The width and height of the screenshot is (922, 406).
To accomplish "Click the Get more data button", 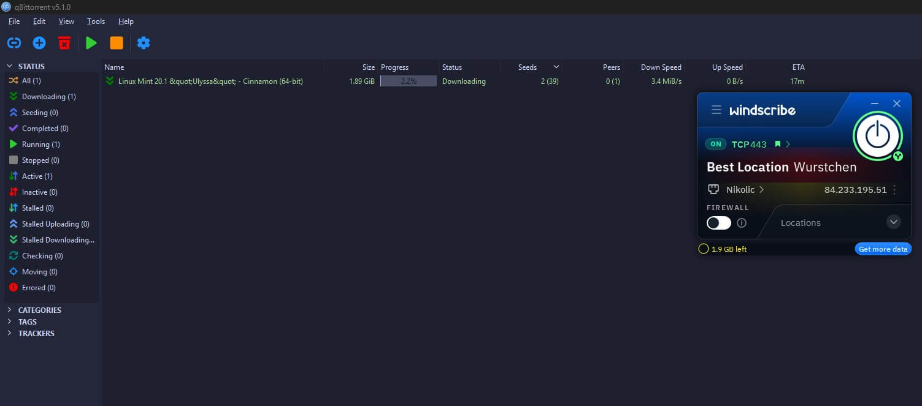I will 883,249.
